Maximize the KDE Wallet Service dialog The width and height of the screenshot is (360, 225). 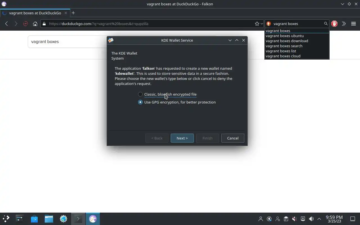237,40
